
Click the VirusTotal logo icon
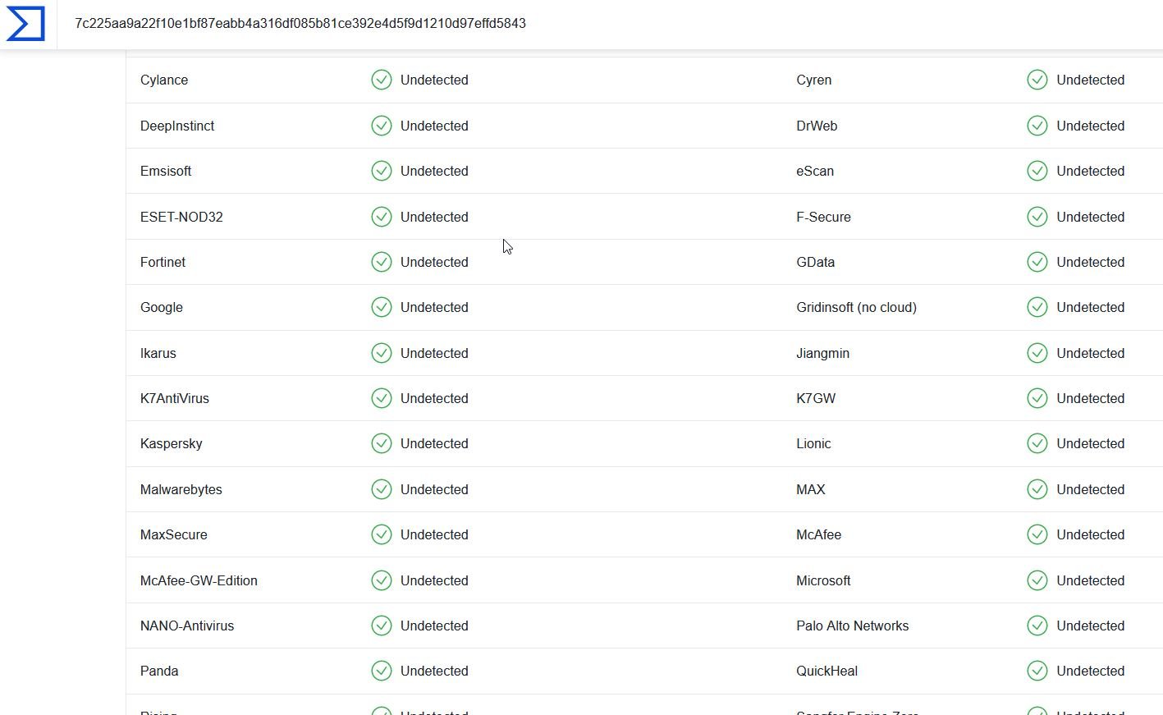[25, 23]
